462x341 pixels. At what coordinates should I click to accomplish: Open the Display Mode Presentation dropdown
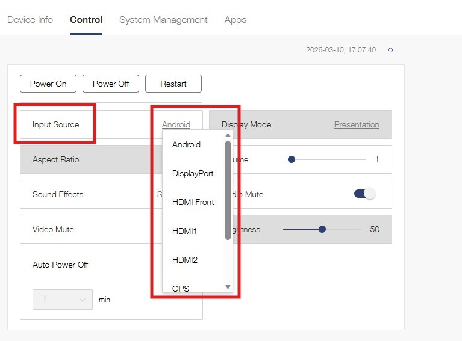[x=357, y=125]
